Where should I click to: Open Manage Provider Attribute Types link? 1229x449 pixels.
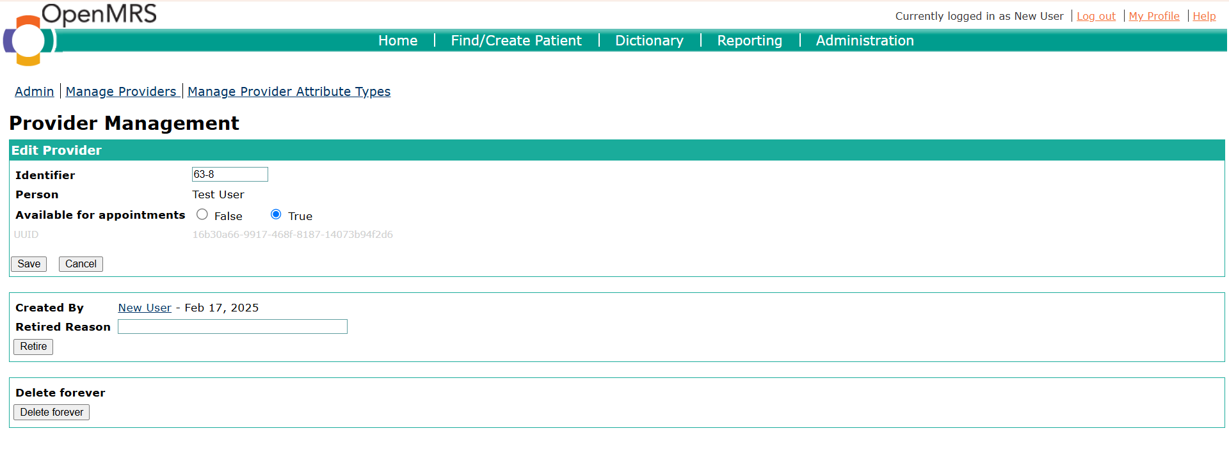[x=289, y=91]
